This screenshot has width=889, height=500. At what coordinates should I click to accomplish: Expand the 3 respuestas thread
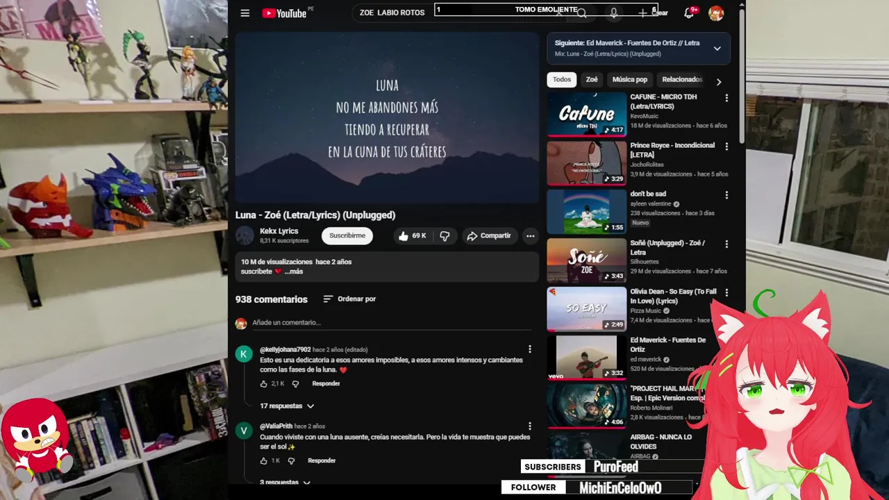[285, 482]
